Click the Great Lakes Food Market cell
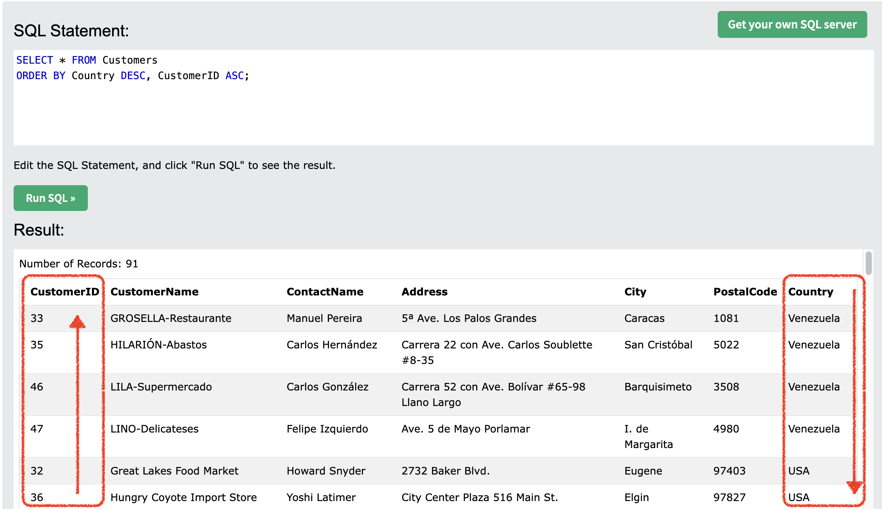This screenshot has width=882, height=509. [x=174, y=471]
